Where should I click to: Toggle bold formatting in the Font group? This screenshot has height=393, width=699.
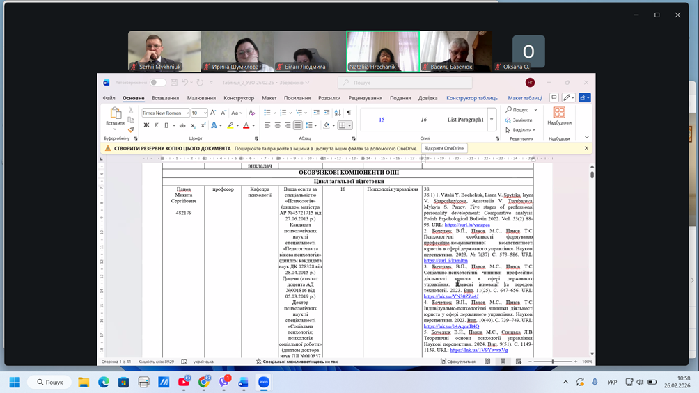(146, 126)
